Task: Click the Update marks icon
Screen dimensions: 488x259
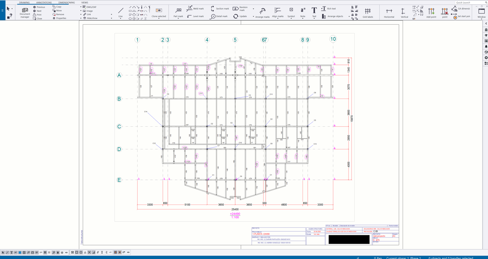Action: 236,16
